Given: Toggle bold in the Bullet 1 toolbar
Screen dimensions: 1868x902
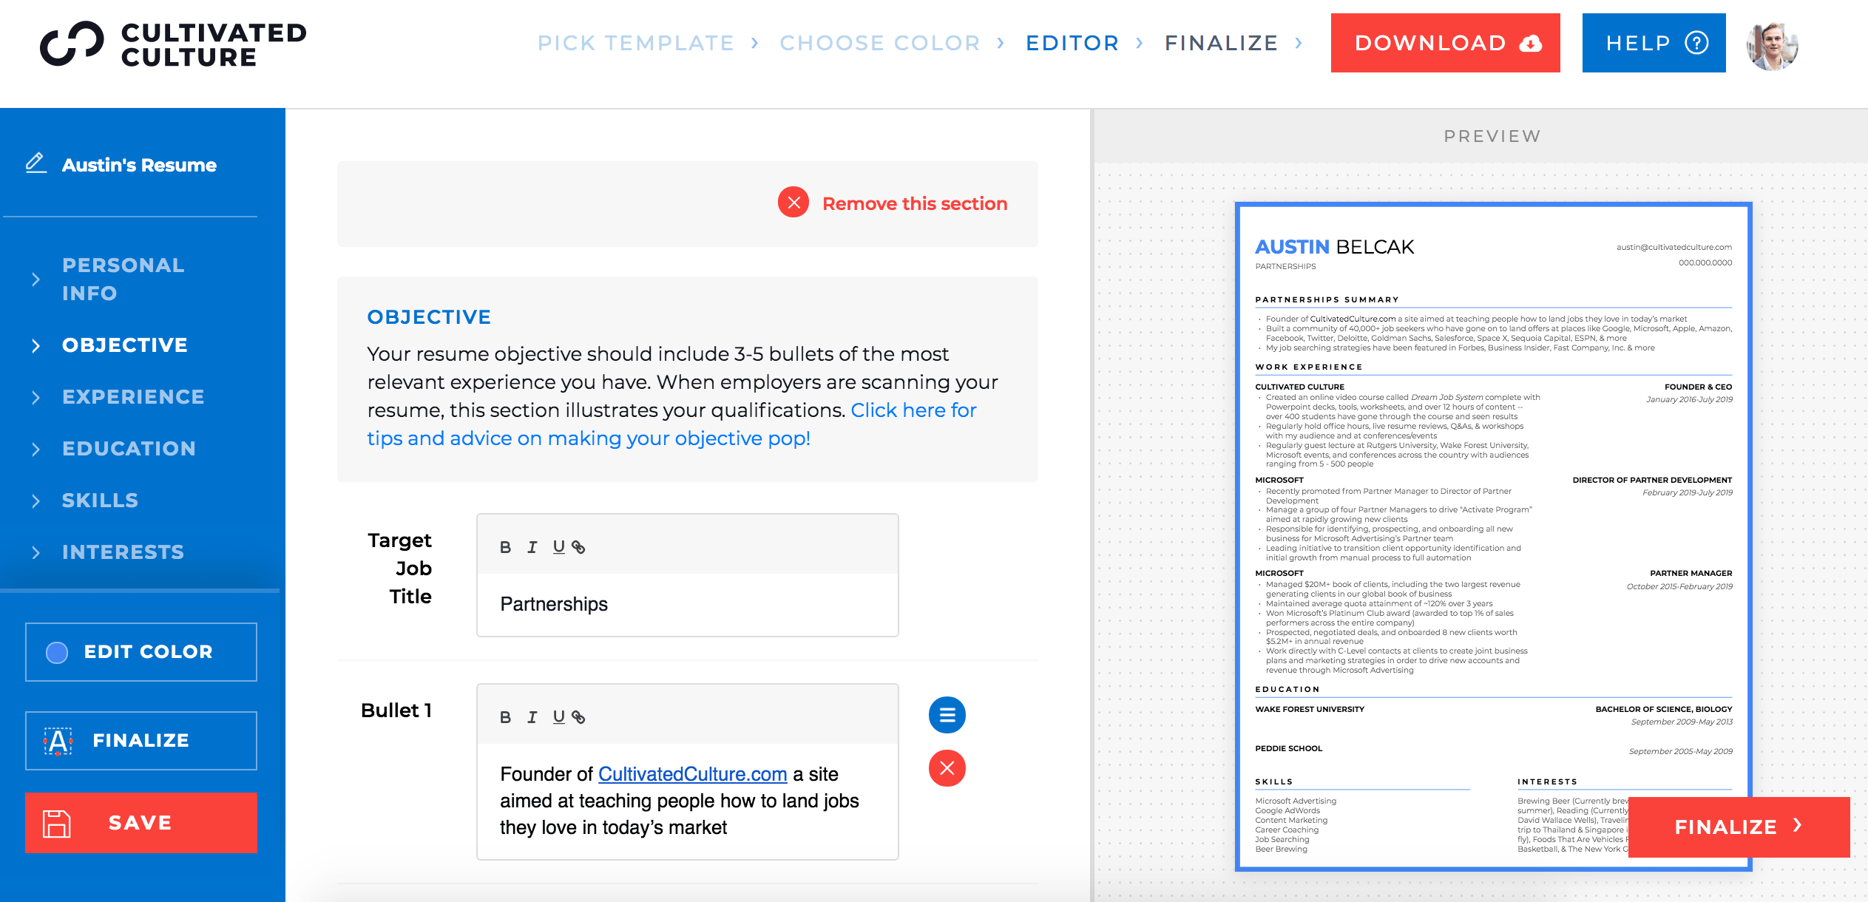Looking at the screenshot, I should 505,717.
